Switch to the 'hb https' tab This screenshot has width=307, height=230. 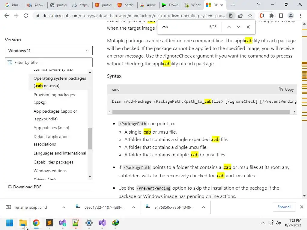tap(81, 5)
